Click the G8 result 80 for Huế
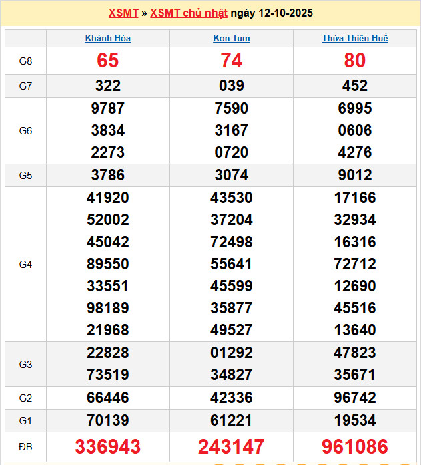This screenshot has height=465, width=421. tap(355, 61)
